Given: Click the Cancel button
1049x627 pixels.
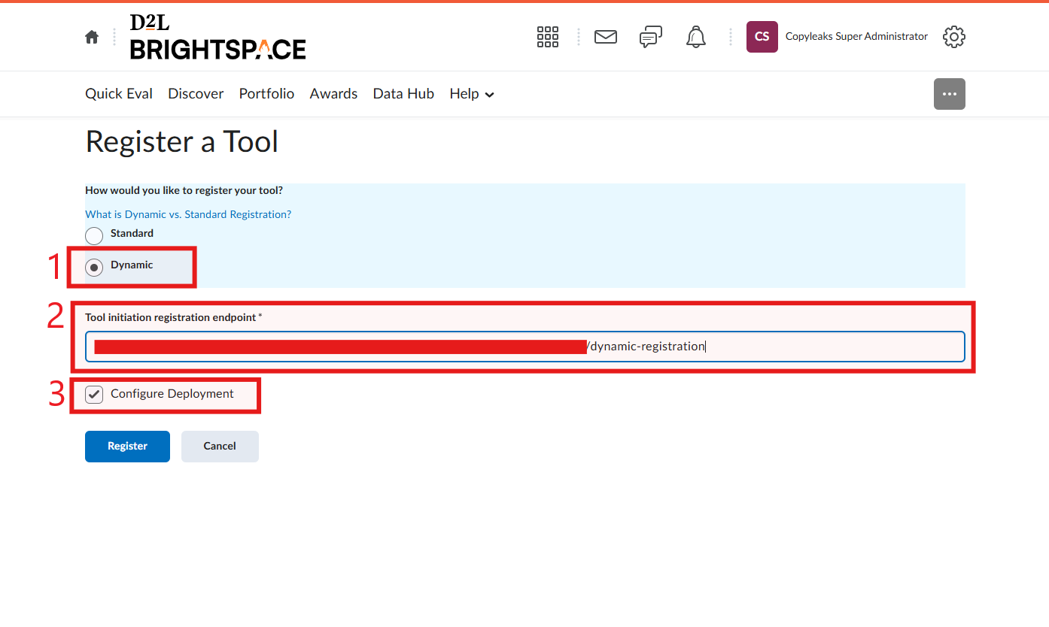Looking at the screenshot, I should click(x=220, y=447).
